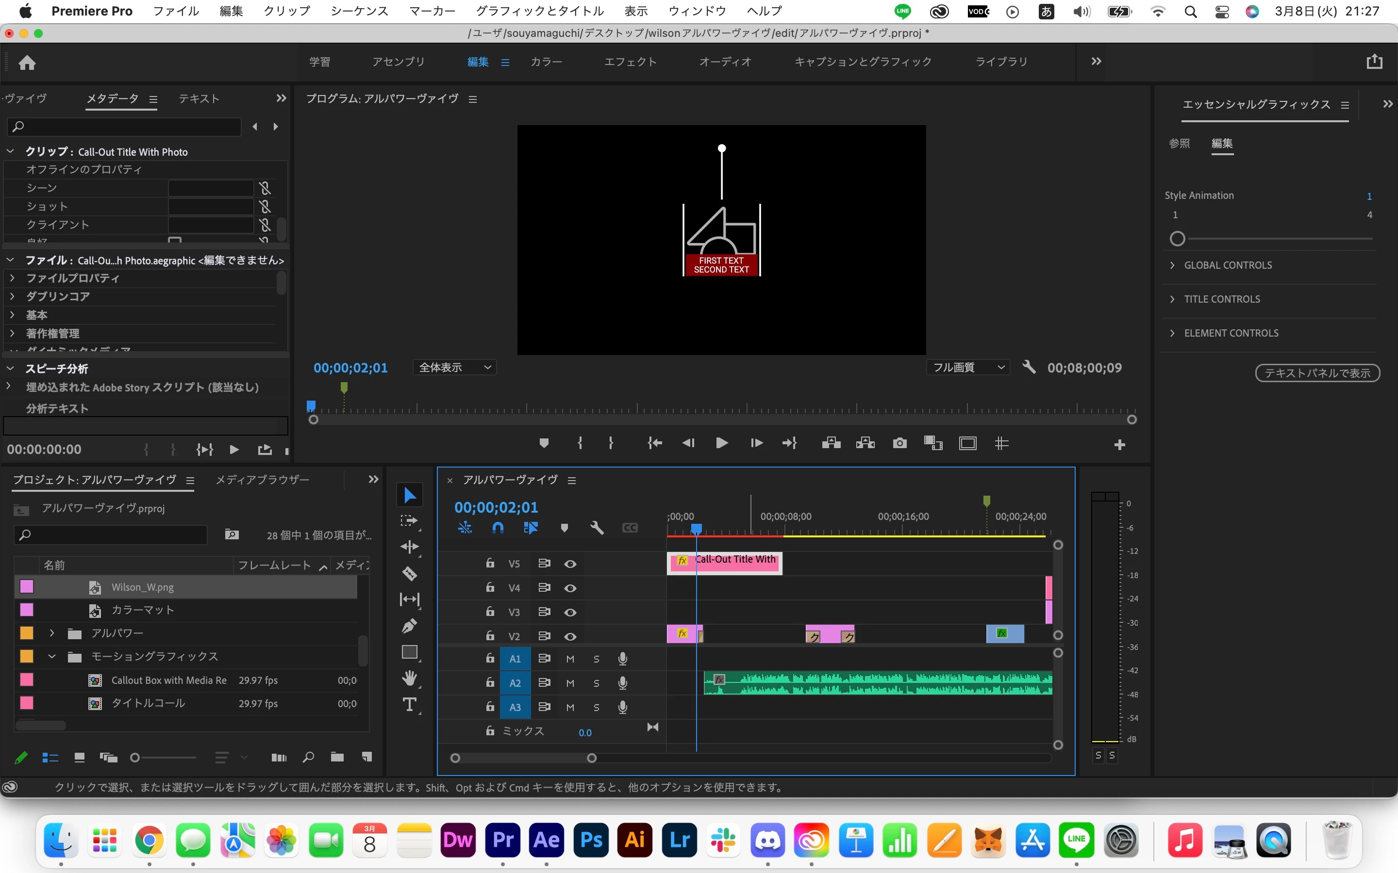Toggle lock on track V3
The height and width of the screenshot is (873, 1398).
[x=490, y=612]
